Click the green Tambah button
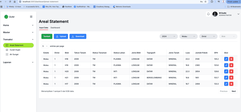The image size is (241, 112). coord(47,36)
